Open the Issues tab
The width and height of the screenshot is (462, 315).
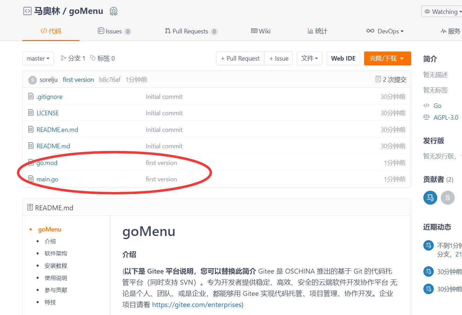click(114, 31)
